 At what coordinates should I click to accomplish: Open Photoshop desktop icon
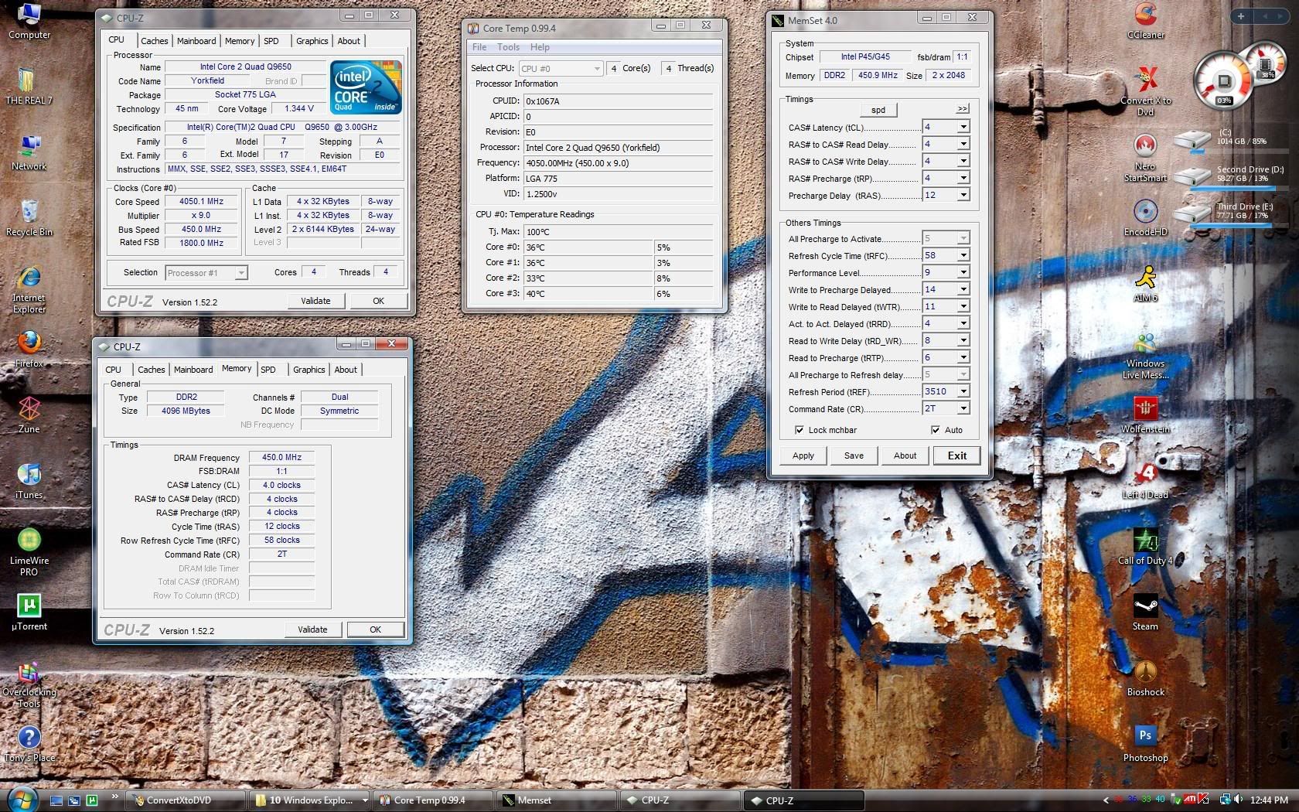tap(1145, 743)
